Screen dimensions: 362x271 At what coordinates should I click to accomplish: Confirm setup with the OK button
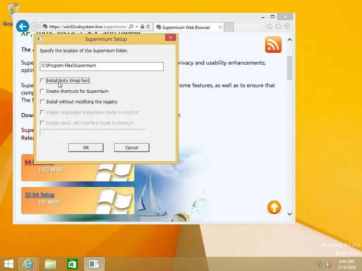(x=86, y=147)
